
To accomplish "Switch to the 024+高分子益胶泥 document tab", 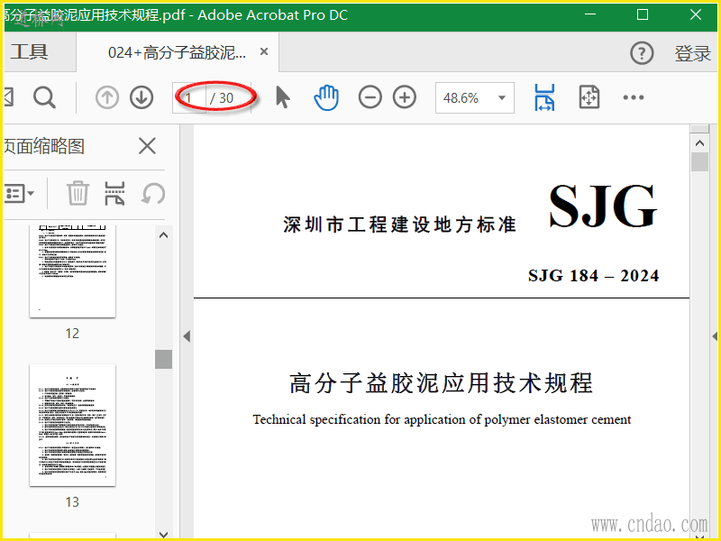I will [177, 52].
